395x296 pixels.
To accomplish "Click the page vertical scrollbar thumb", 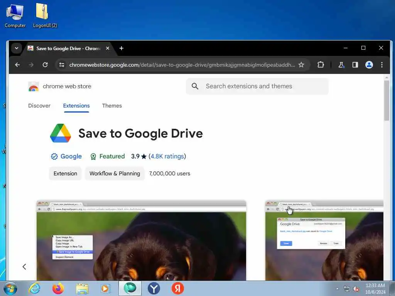I will pos(387,101).
